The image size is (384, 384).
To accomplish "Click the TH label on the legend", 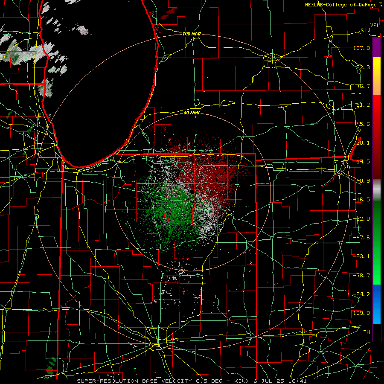I will point(367,332).
